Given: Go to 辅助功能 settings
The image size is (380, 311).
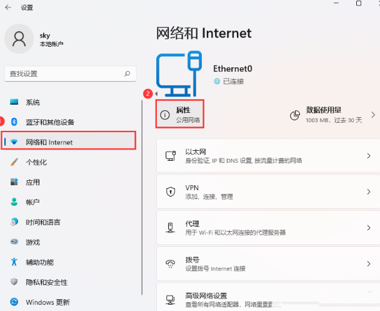Looking at the screenshot, I should point(69,262).
